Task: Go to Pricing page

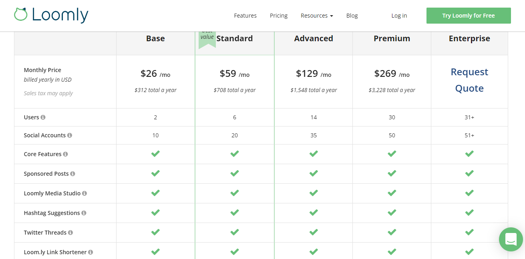Action: [279, 16]
